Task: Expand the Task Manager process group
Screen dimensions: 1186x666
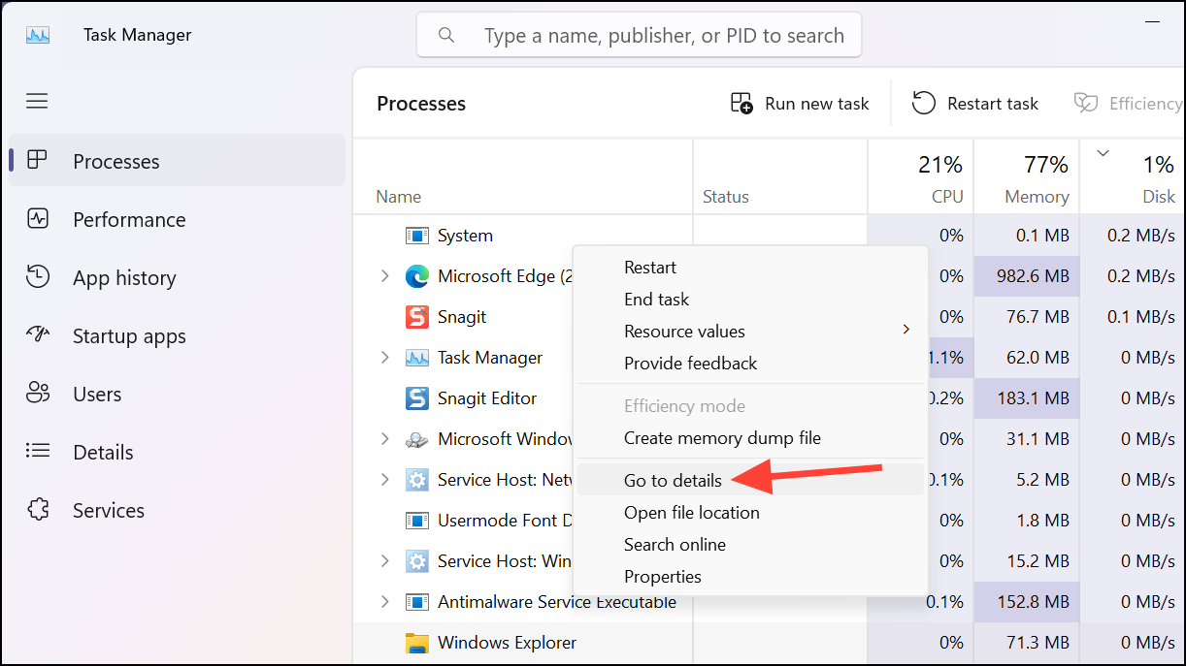Action: coord(385,358)
